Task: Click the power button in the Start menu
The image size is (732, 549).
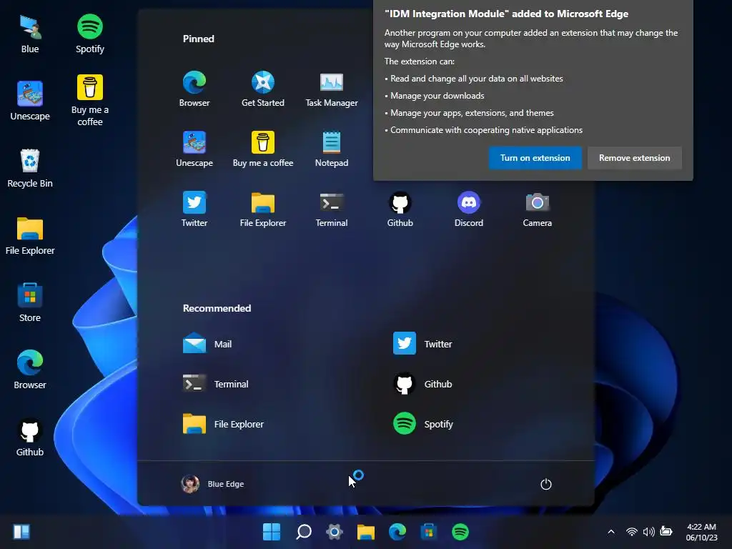Action: pos(545,484)
